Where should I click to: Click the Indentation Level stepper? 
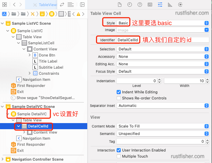click(160, 81)
